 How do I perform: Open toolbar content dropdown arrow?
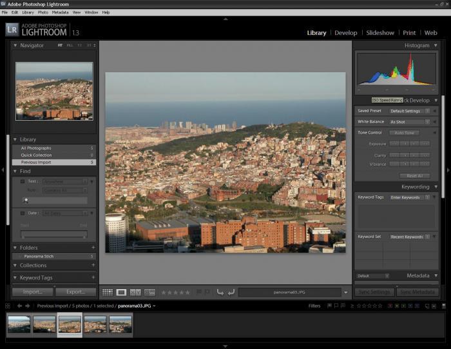[x=346, y=293]
